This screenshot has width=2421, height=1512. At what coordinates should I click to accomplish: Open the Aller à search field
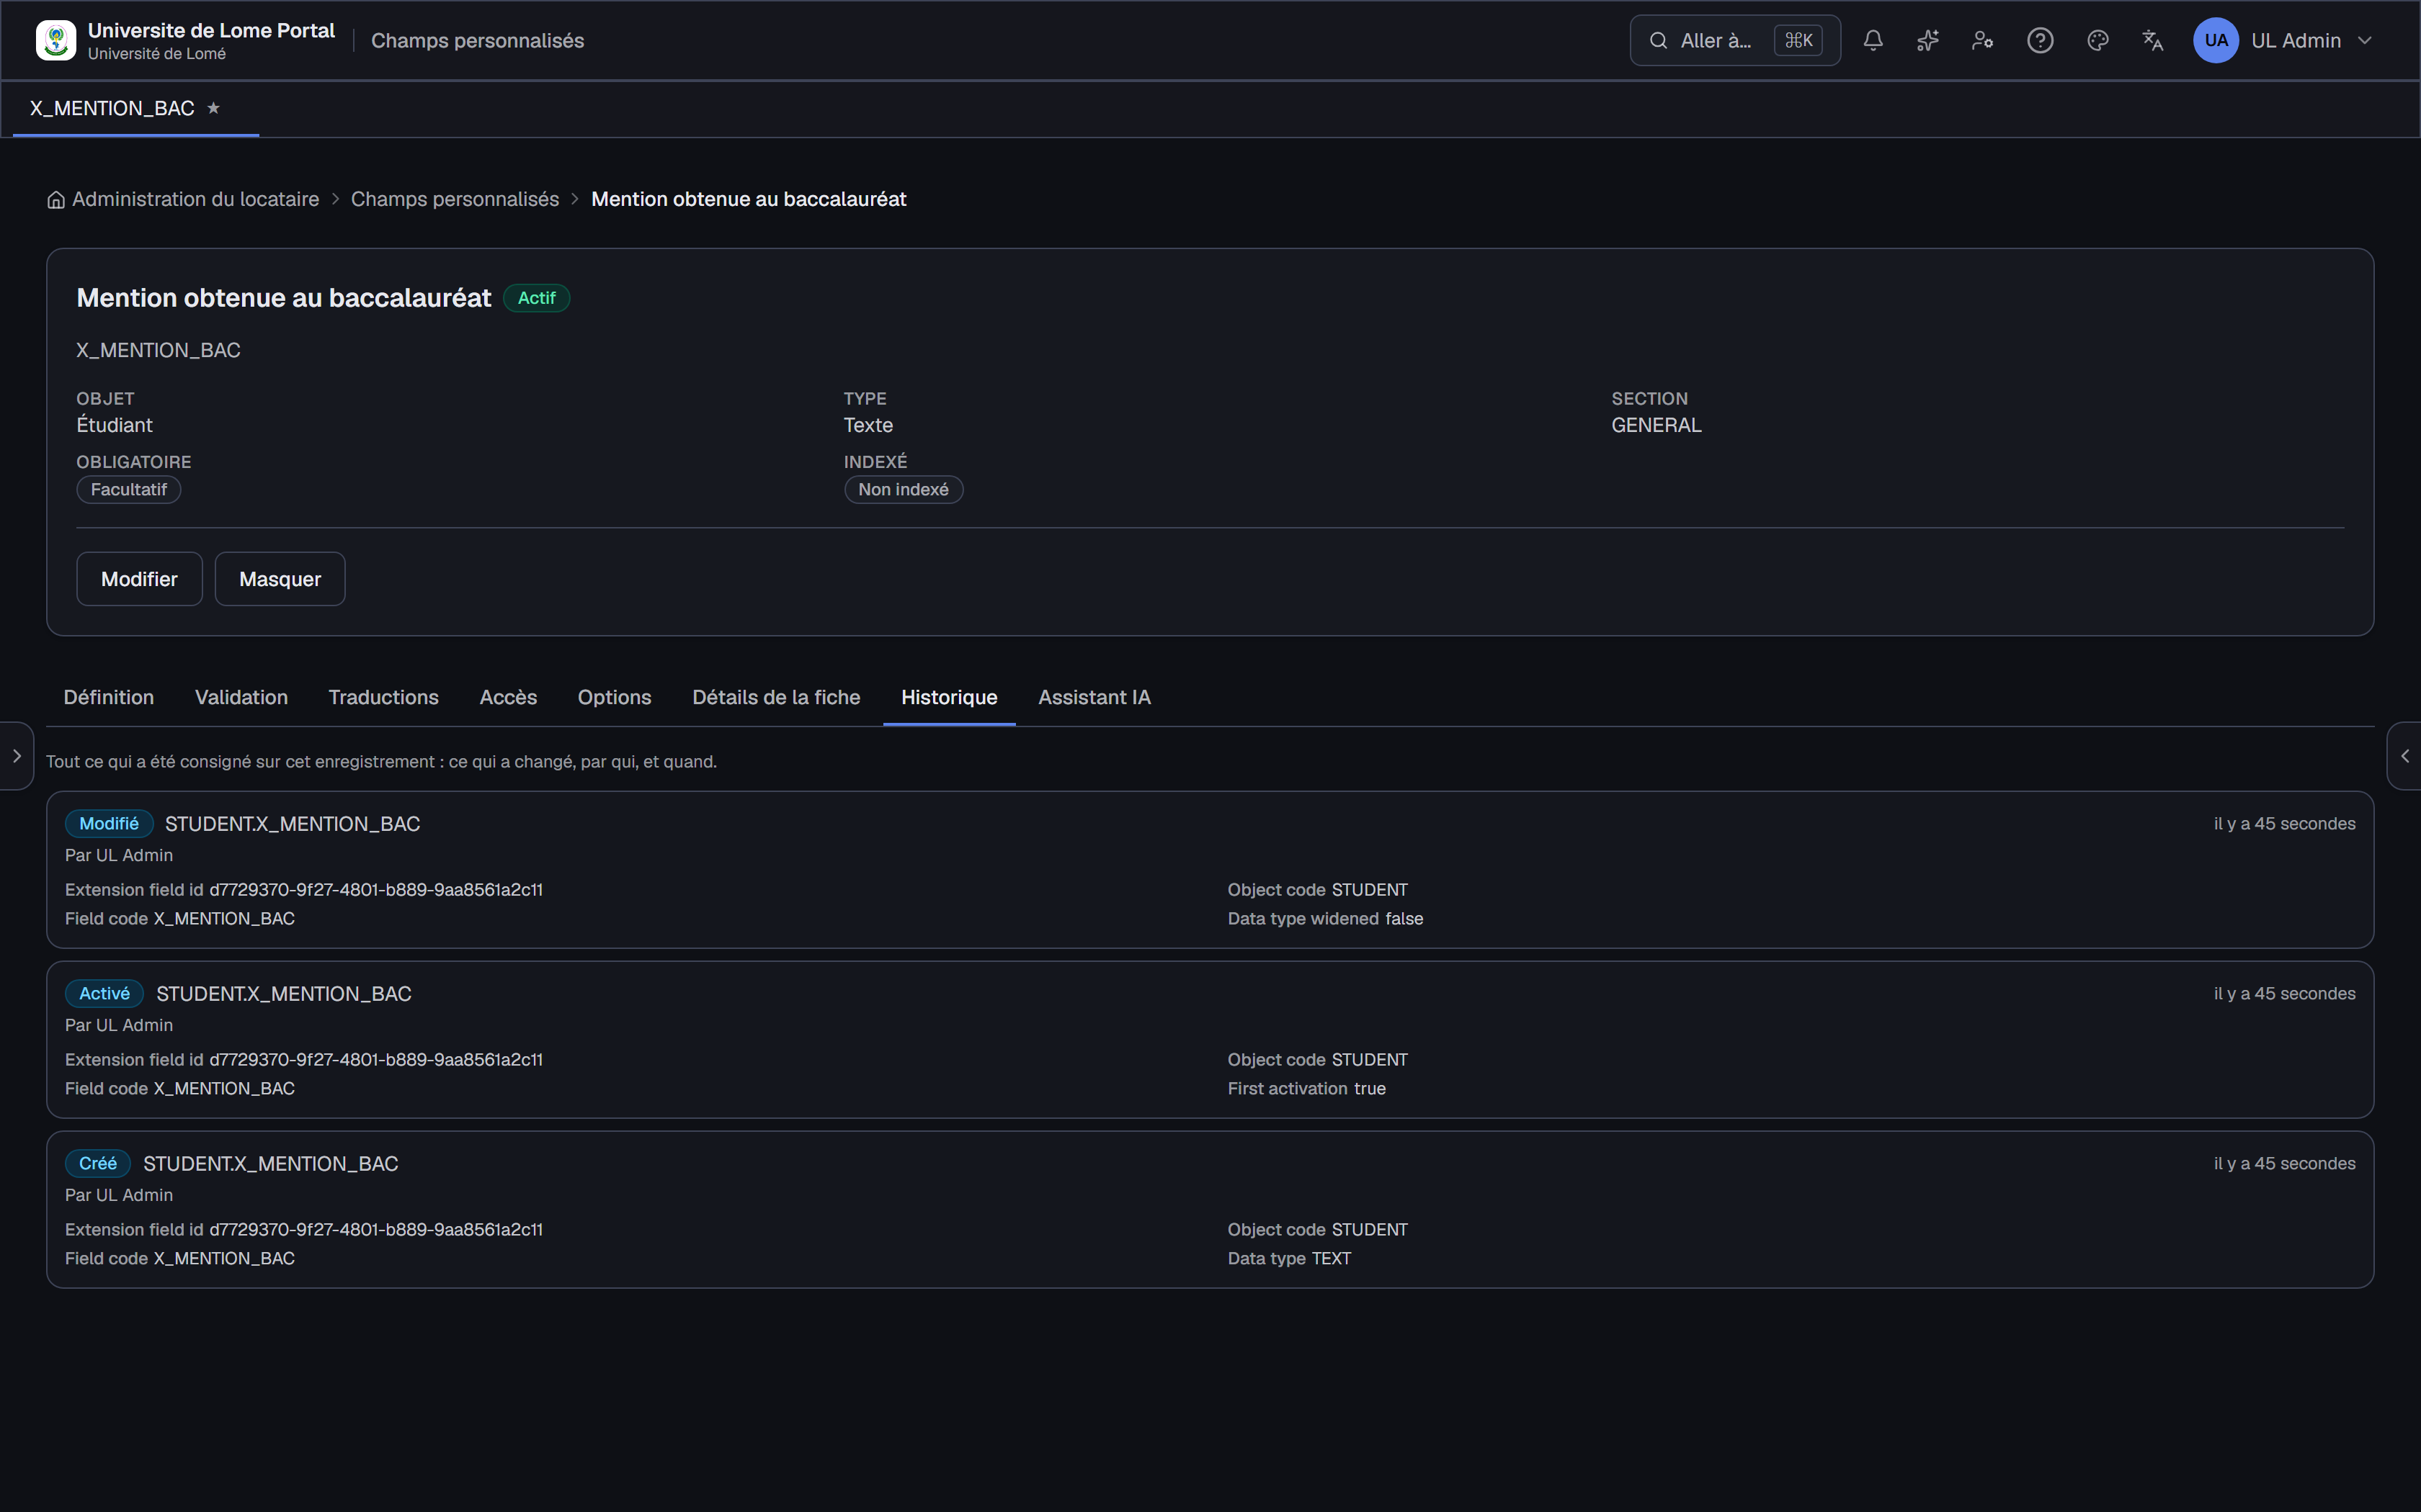point(1735,40)
